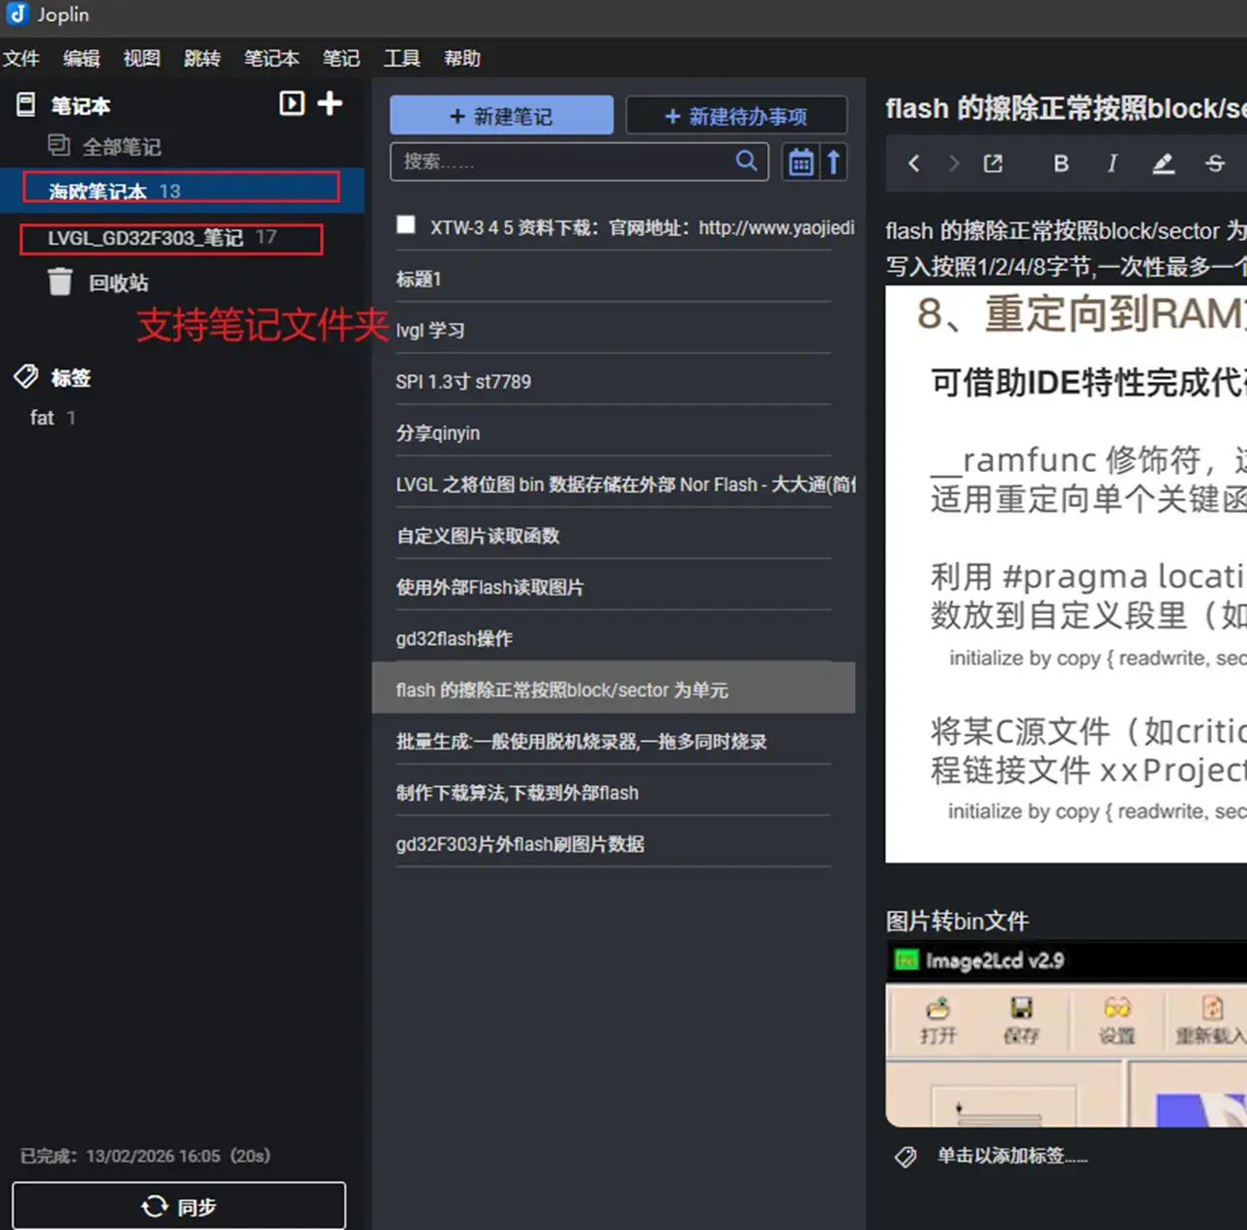1247x1230 pixels.
Task: Click the tag icon beside 标签
Action: 24,377
